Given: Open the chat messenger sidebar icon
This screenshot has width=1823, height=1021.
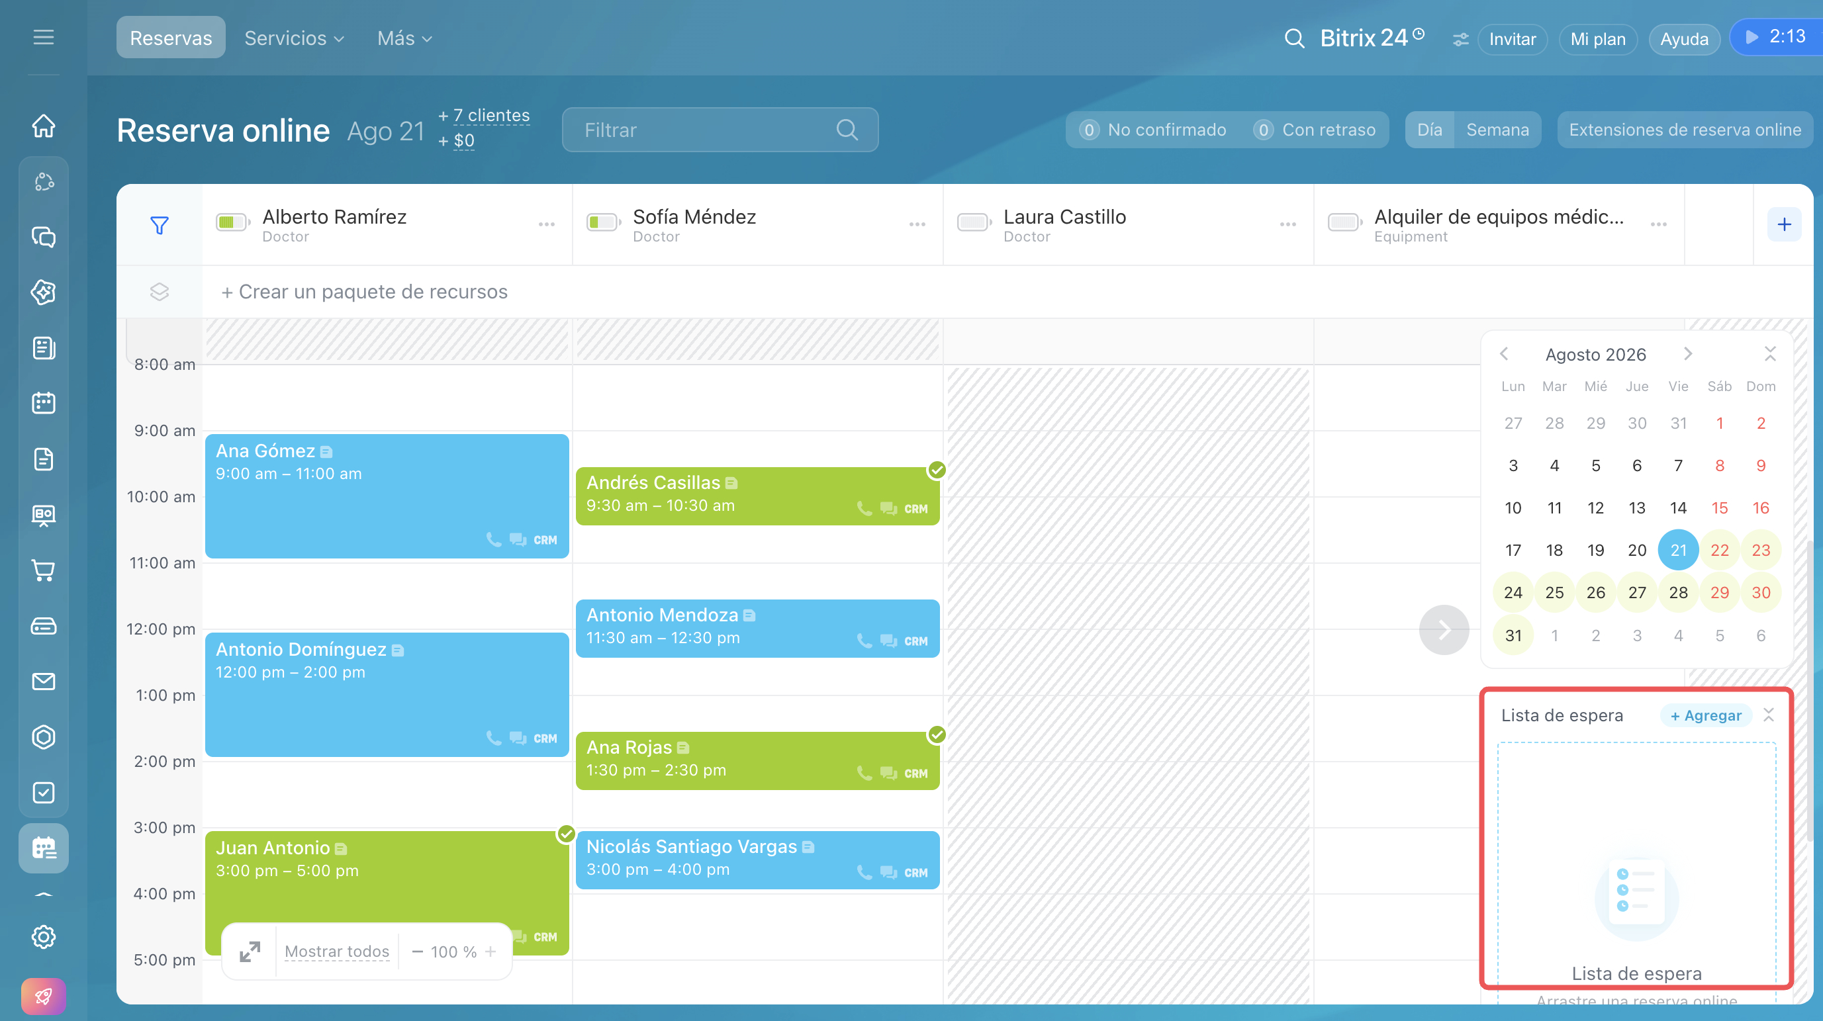Looking at the screenshot, I should tap(43, 237).
